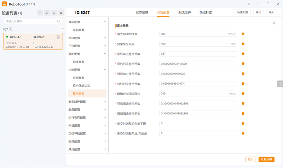Click the thumbs-up feedback icon on right edge

click(x=280, y=84)
